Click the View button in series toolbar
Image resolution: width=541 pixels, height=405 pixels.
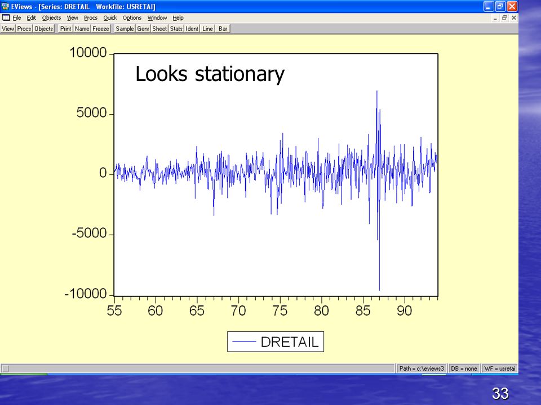tap(8, 29)
